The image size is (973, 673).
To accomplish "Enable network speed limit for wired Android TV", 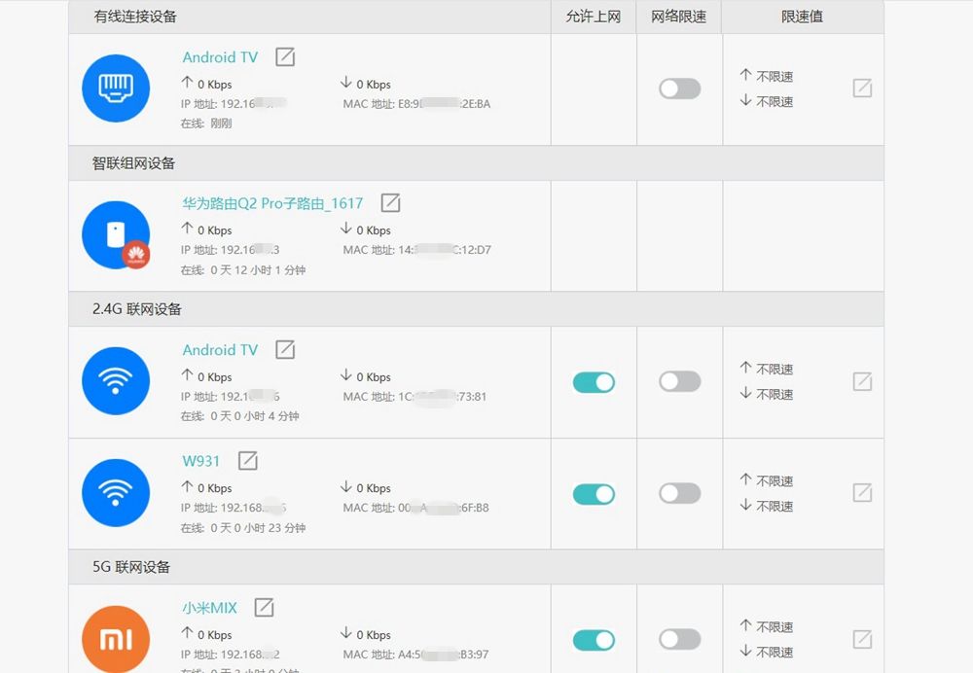I will tap(680, 89).
